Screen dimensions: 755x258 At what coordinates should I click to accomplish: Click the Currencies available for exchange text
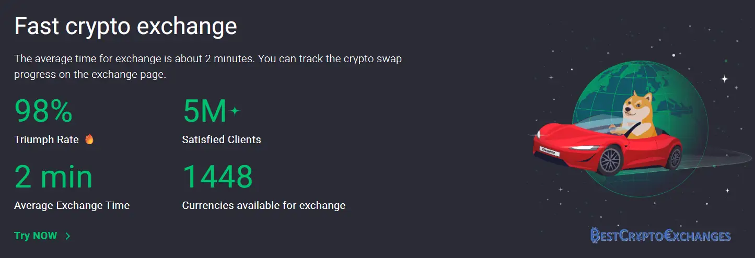point(264,205)
